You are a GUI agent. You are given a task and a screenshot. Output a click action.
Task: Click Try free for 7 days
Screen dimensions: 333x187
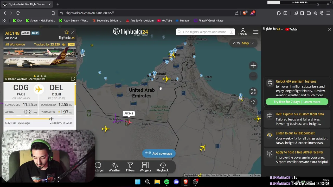pos(297,102)
